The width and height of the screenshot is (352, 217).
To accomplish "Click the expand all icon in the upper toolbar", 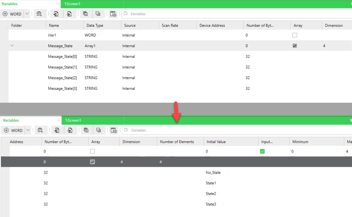I will tap(85, 14).
